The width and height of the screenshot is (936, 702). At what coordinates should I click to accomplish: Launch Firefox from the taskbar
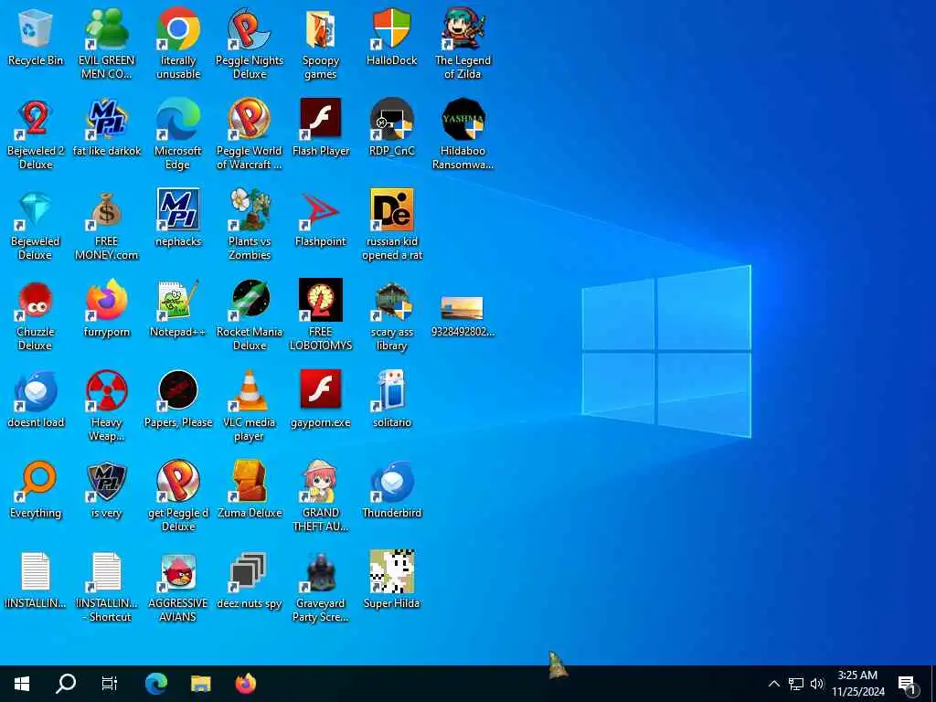[x=245, y=684]
